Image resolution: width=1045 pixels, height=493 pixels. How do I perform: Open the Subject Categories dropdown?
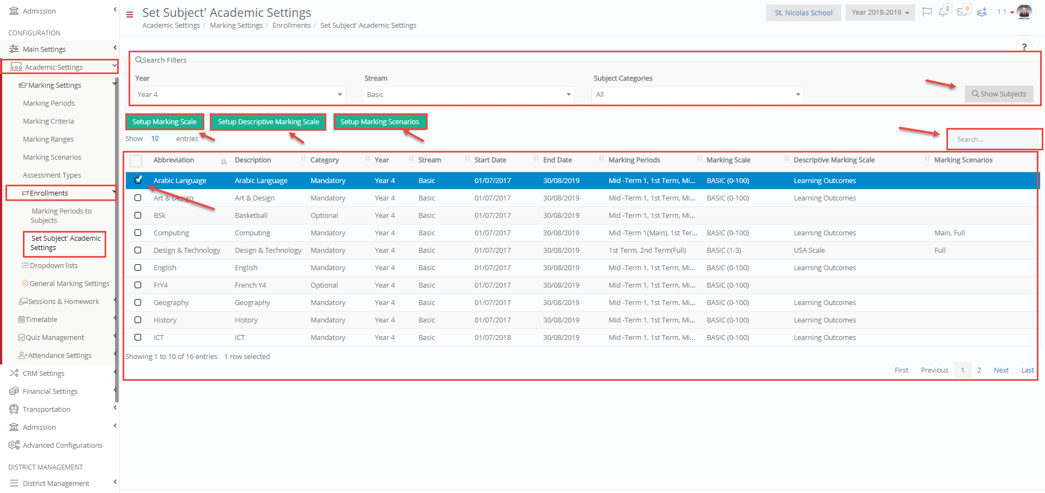coord(697,95)
